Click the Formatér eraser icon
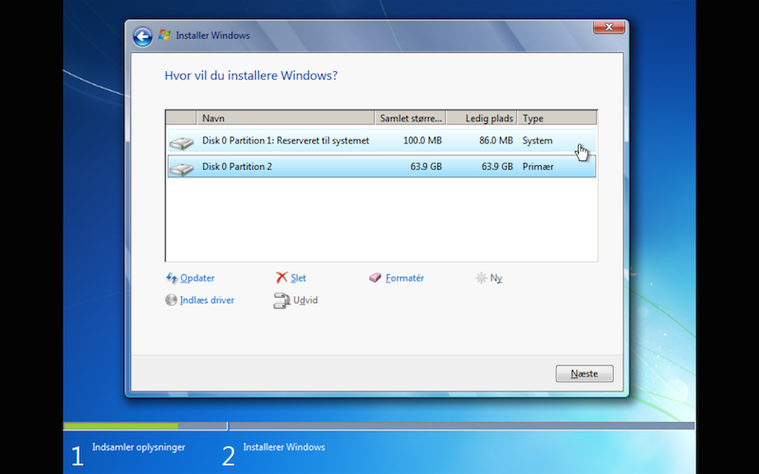The width and height of the screenshot is (759, 474). tap(375, 278)
